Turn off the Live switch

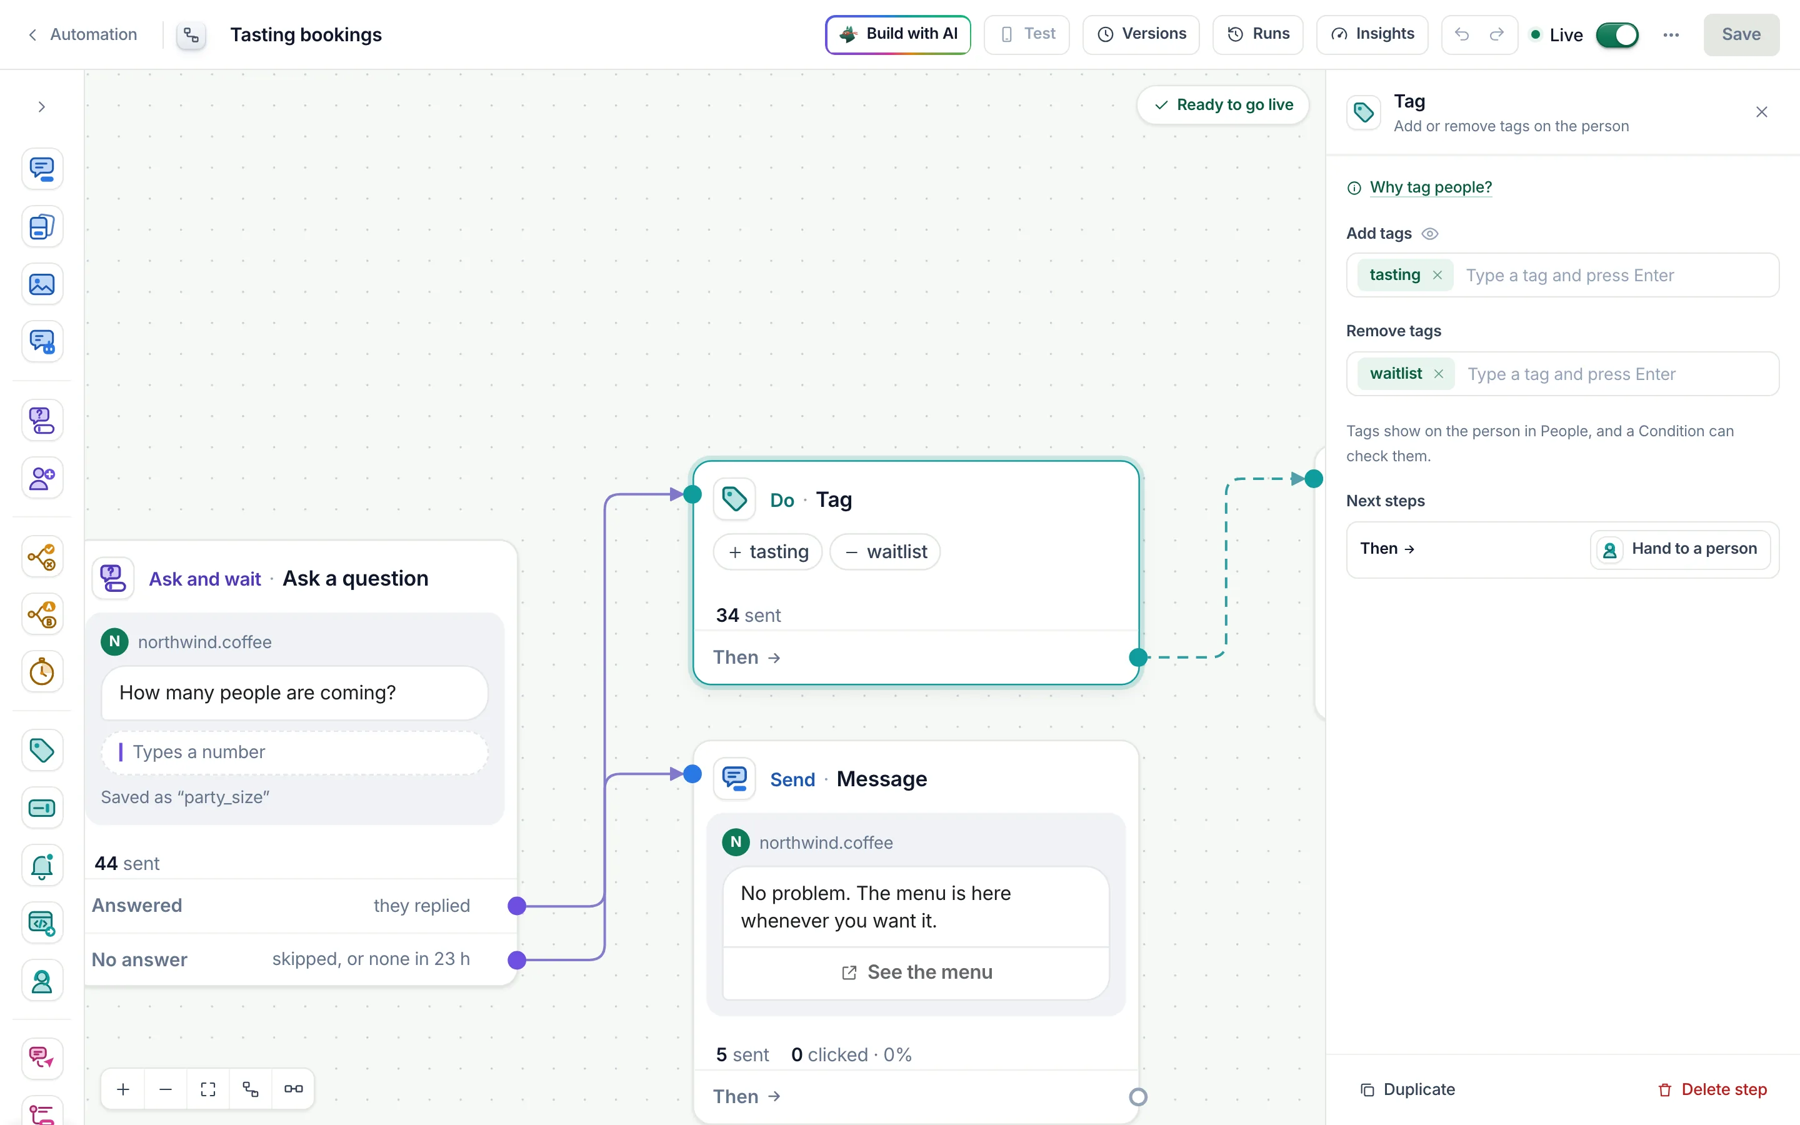(1617, 35)
